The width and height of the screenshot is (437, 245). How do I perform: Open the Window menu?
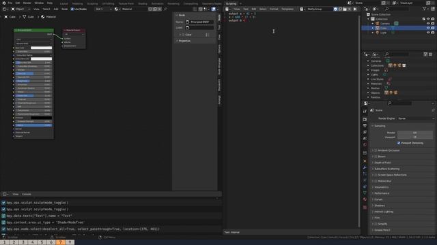(39, 3)
